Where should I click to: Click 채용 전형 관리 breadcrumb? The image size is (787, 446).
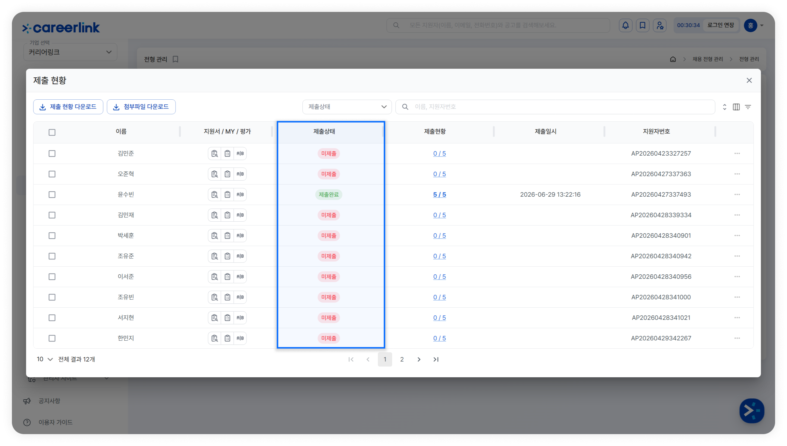[x=707, y=59]
